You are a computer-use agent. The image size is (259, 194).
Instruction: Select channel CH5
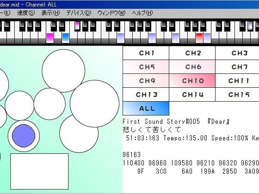(x=146, y=67)
